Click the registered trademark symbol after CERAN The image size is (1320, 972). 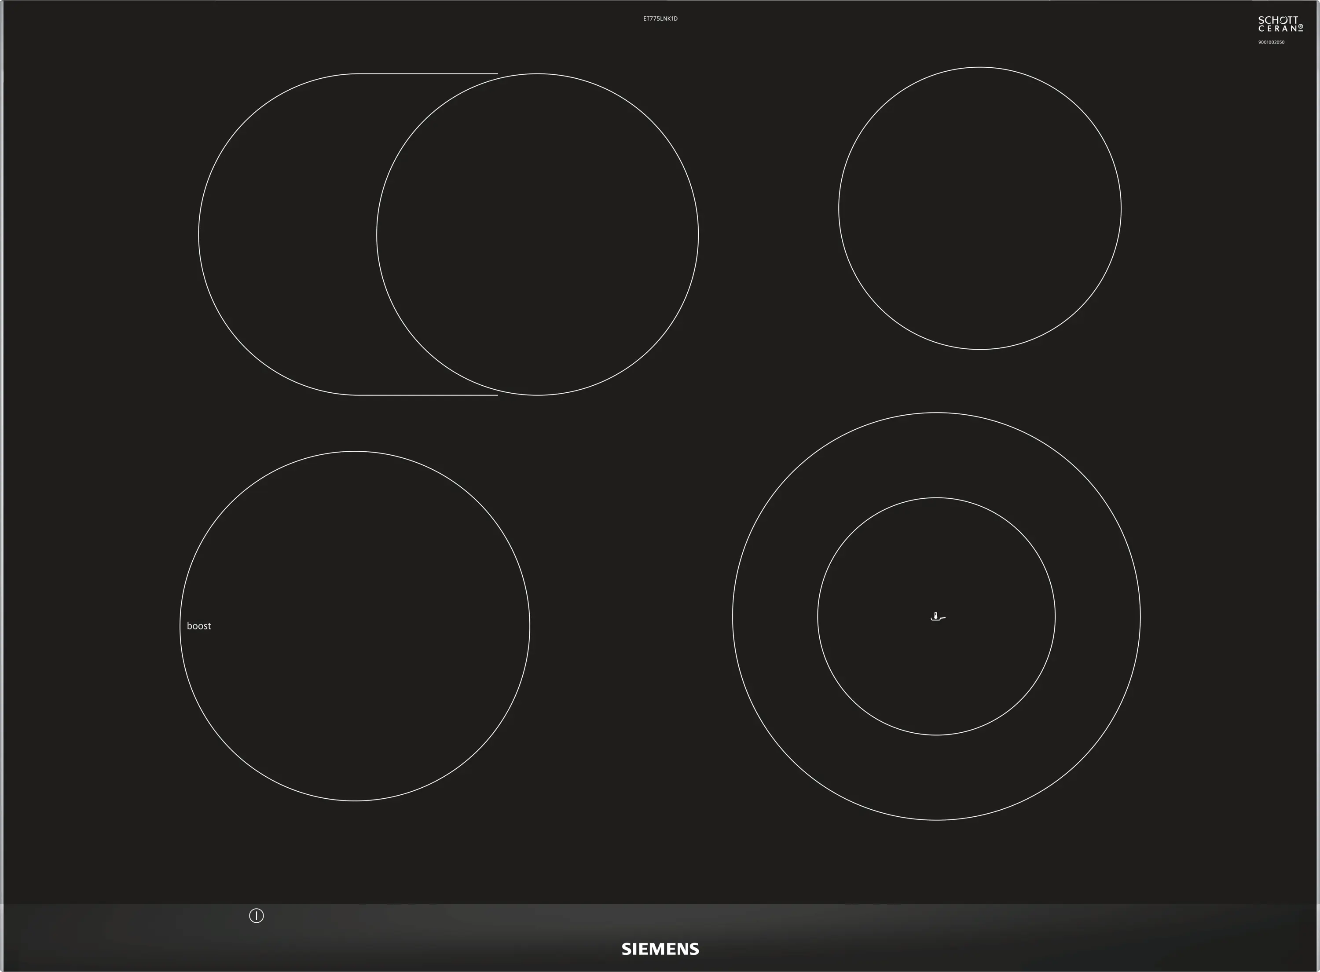[x=1300, y=26]
